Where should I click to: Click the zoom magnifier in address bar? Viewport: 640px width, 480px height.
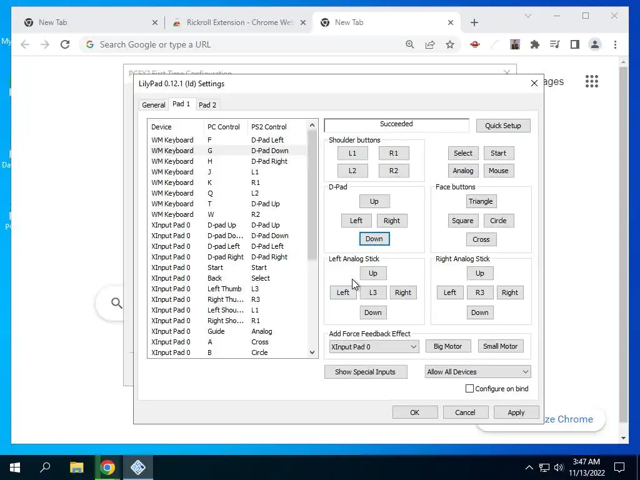click(410, 44)
